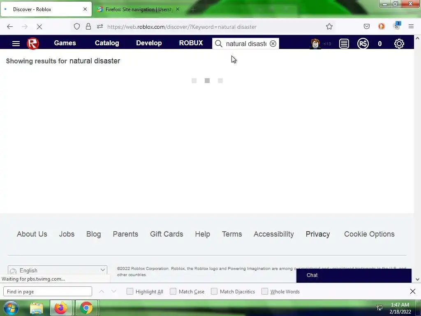Viewport: 421px width, 316px height.
Task: Open the extension with badge 3
Action: (397, 26)
